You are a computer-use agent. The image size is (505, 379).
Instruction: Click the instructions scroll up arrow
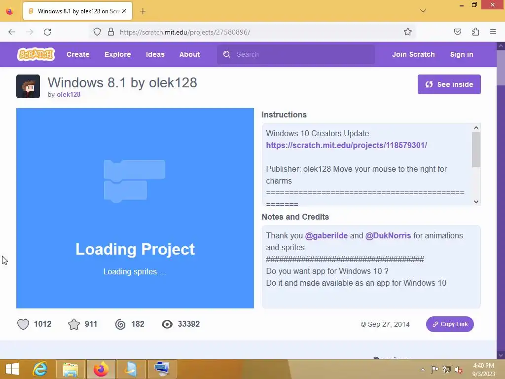[x=476, y=128]
